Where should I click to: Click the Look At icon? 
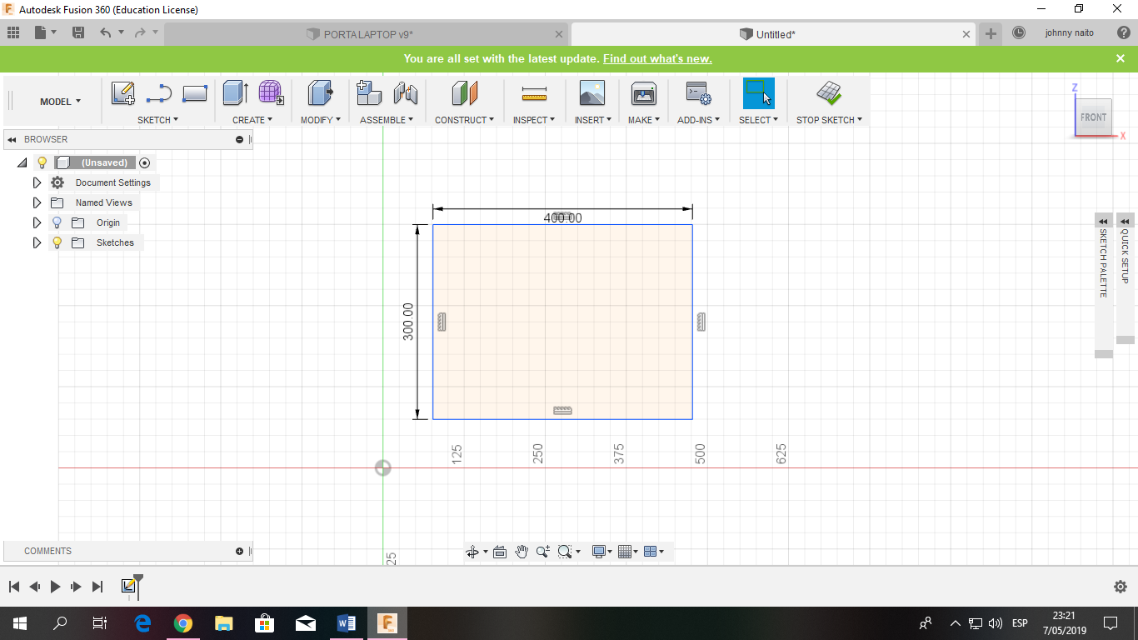pos(500,552)
